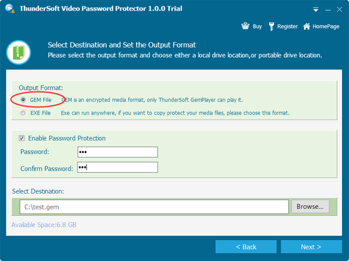349x261 pixels.
Task: Click the destination path text box
Action: click(x=154, y=206)
